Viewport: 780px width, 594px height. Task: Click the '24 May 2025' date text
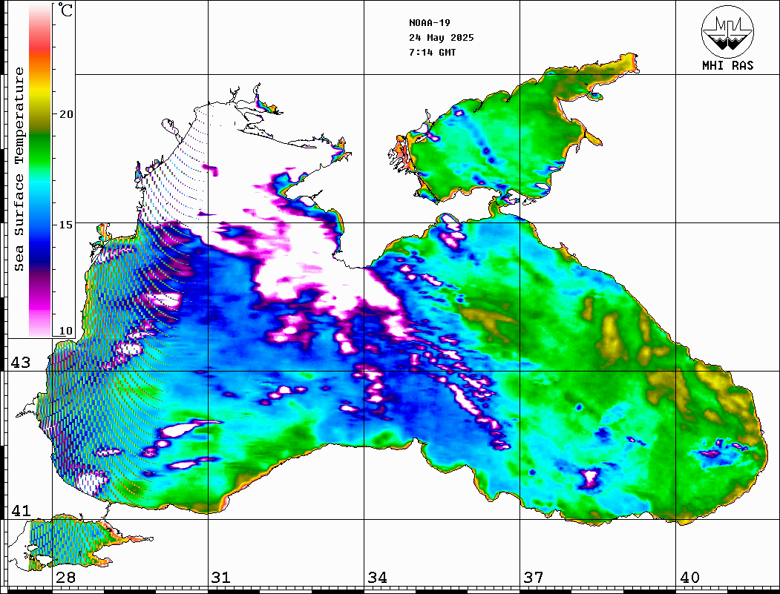(x=442, y=37)
